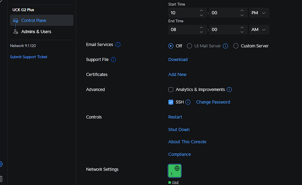This screenshot has height=185, width=302.
Task: Add New certificate
Action: [177, 75]
